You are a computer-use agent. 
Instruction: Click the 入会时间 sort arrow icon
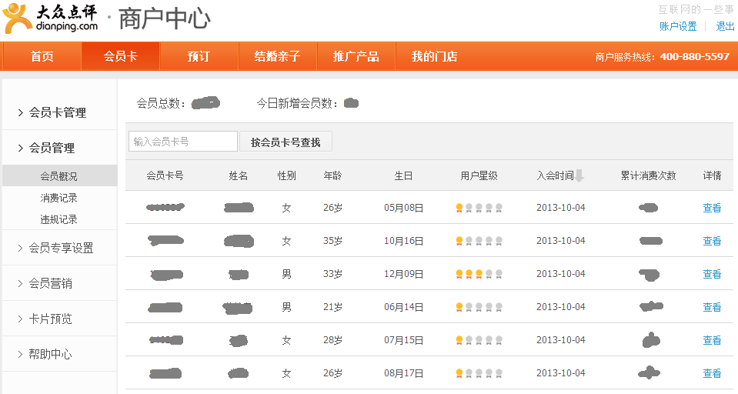coord(579,175)
